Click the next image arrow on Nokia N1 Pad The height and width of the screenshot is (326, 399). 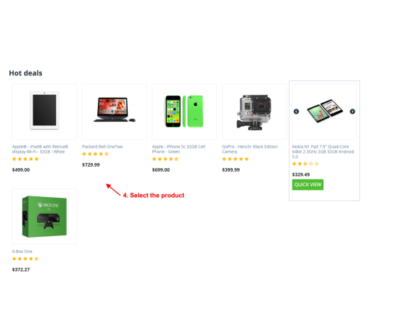pyautogui.click(x=352, y=112)
